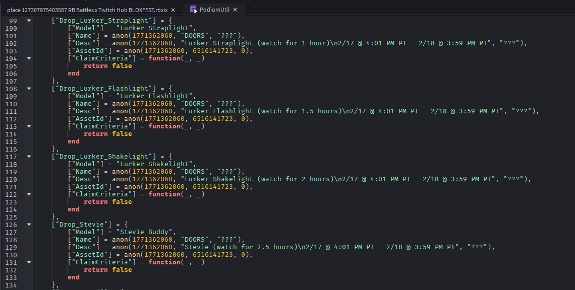575x290 pixels.
Task: Collapse the ClaimCriteria function at line 131
Action: pyautogui.click(x=29, y=262)
